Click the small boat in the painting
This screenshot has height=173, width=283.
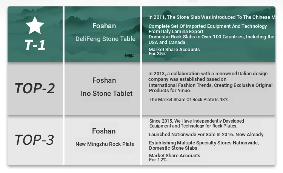[x=129, y=56]
